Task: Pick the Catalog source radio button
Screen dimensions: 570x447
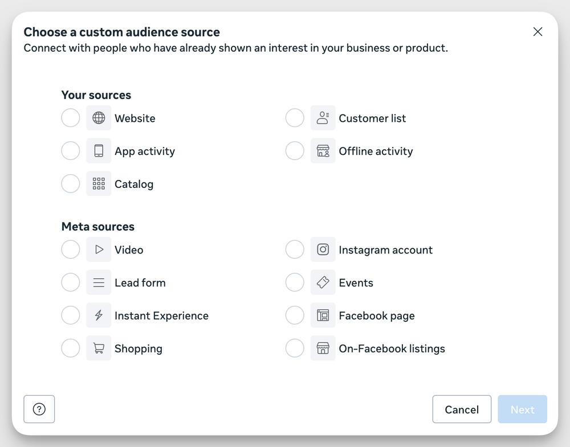Action: pyautogui.click(x=71, y=184)
